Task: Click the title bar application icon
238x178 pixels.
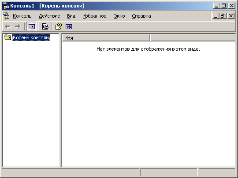Action: click(x=6, y=6)
